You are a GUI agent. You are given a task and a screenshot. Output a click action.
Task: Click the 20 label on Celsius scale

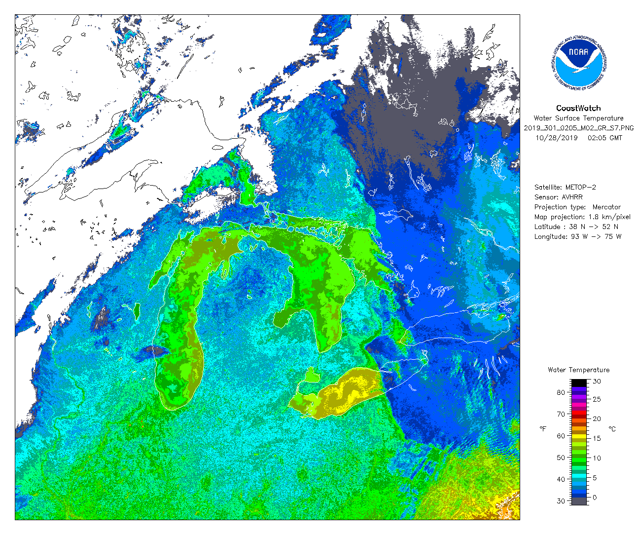[597, 419]
